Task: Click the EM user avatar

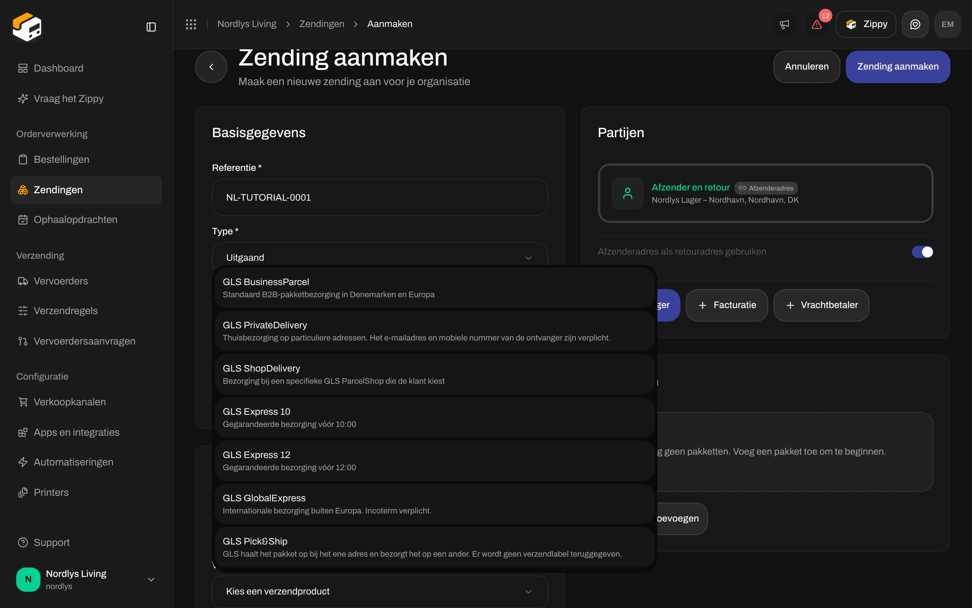Action: (947, 24)
